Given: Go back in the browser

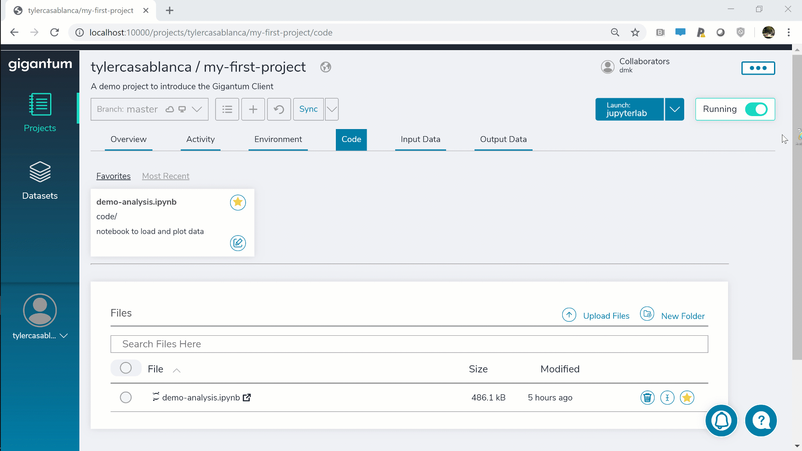Looking at the screenshot, I should coord(14,33).
